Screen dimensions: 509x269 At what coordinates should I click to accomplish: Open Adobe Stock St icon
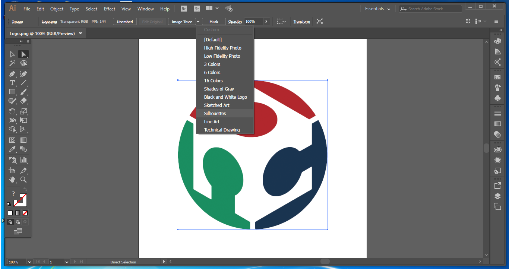[x=197, y=9]
